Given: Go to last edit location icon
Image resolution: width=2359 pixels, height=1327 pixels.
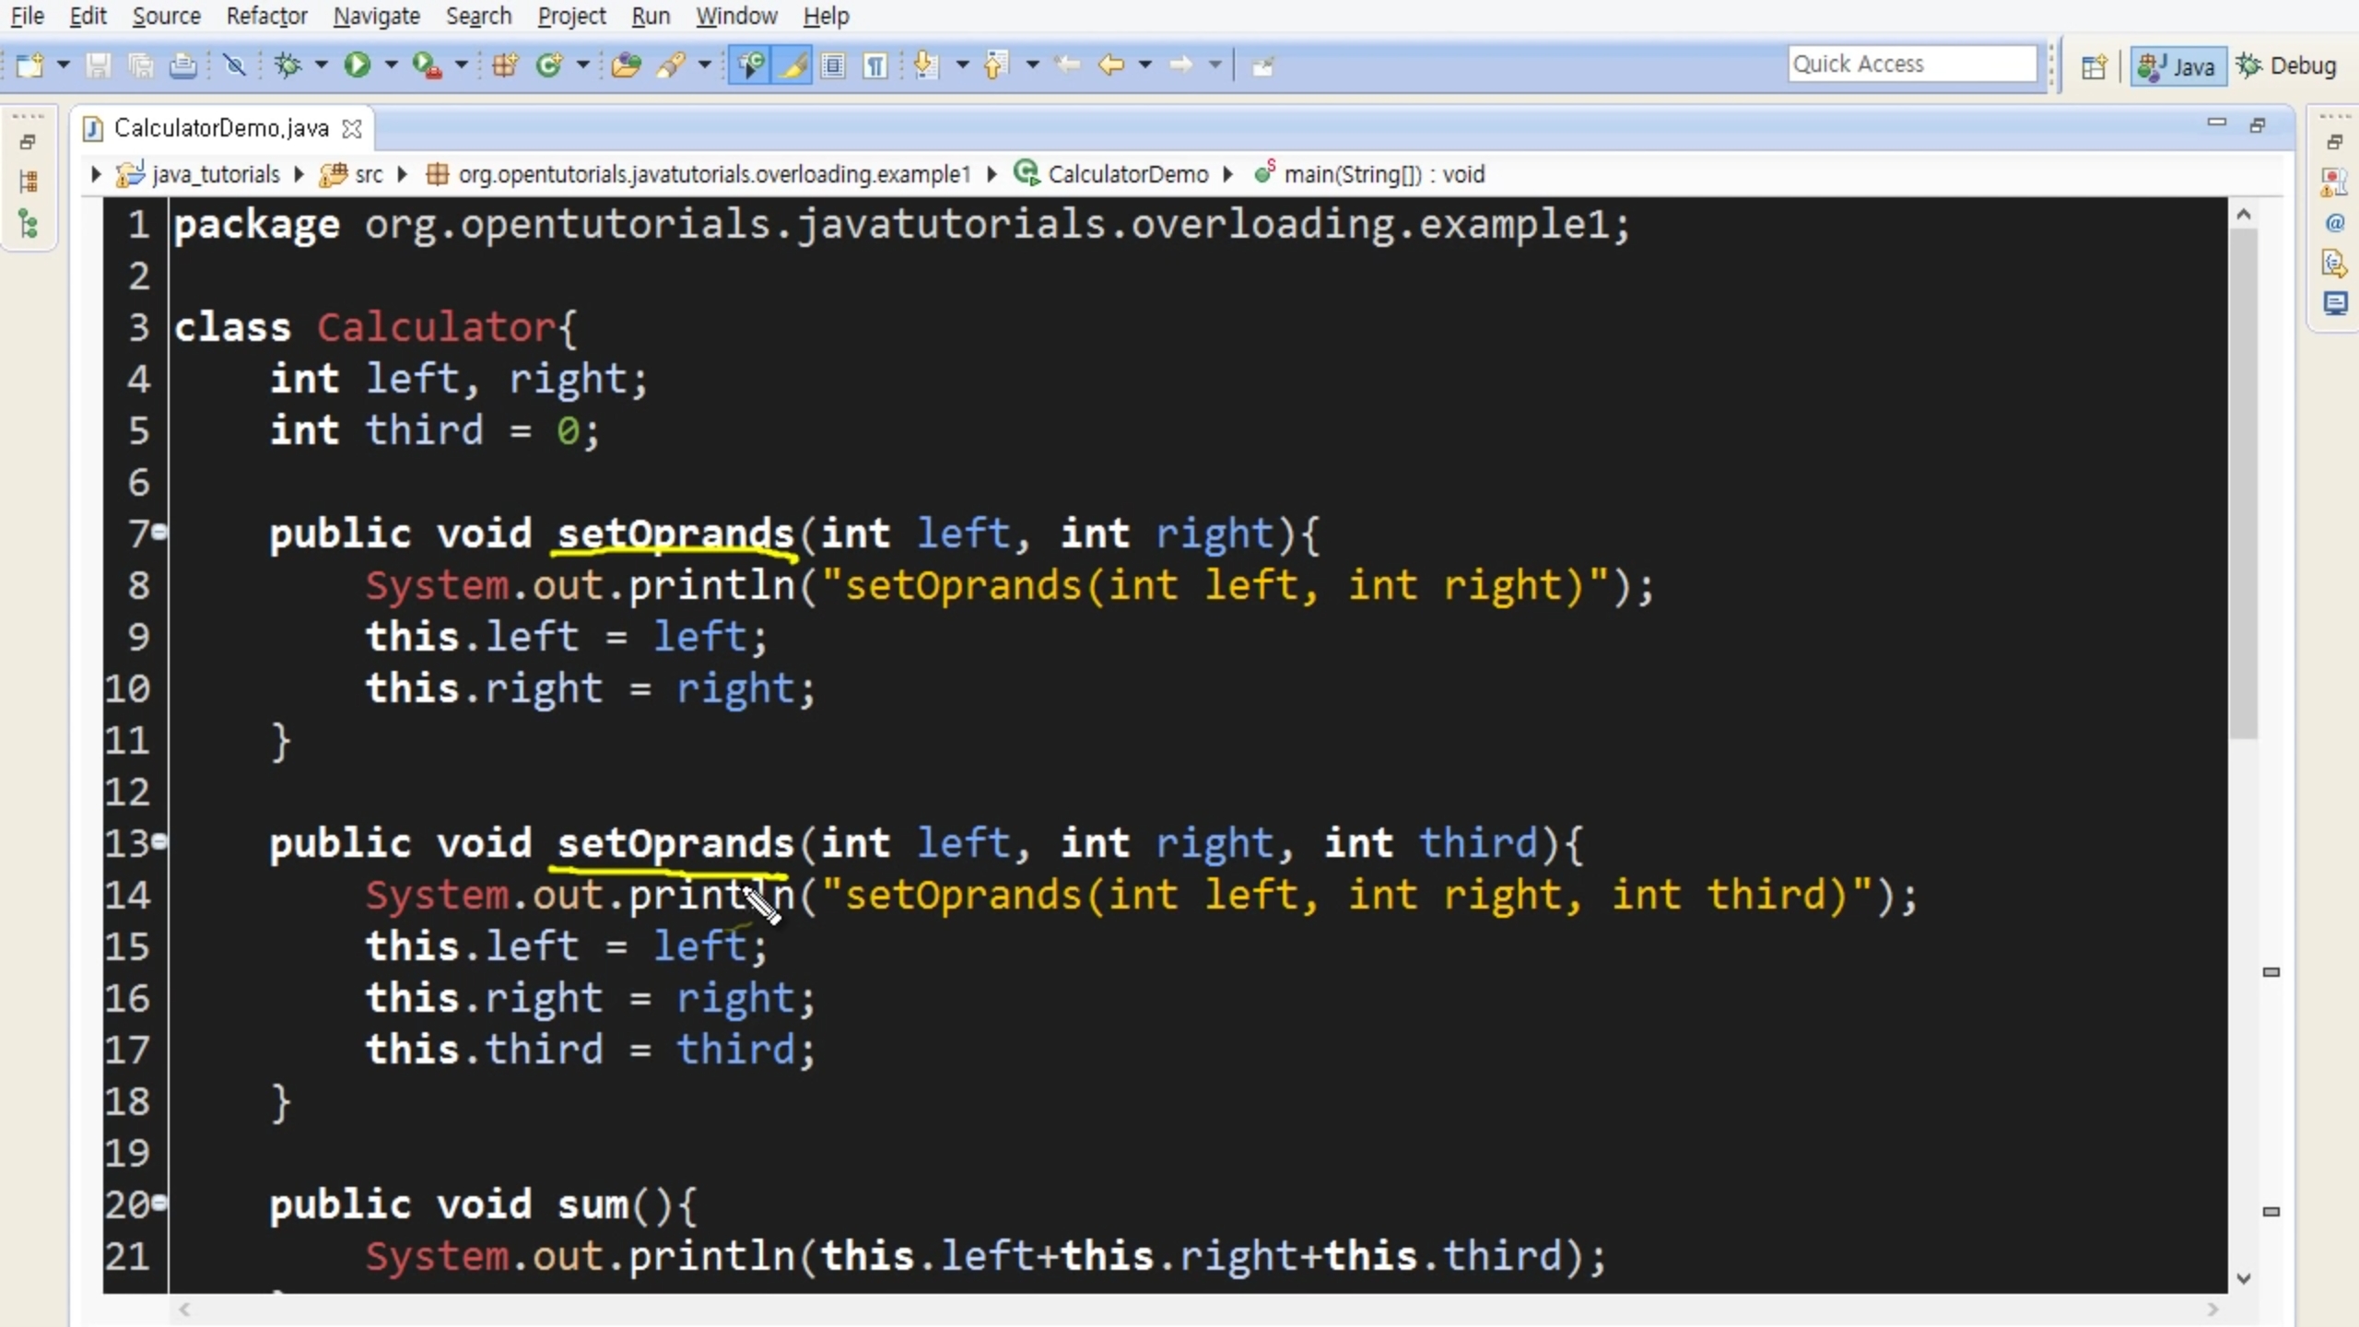Looking at the screenshot, I should coord(1067,65).
